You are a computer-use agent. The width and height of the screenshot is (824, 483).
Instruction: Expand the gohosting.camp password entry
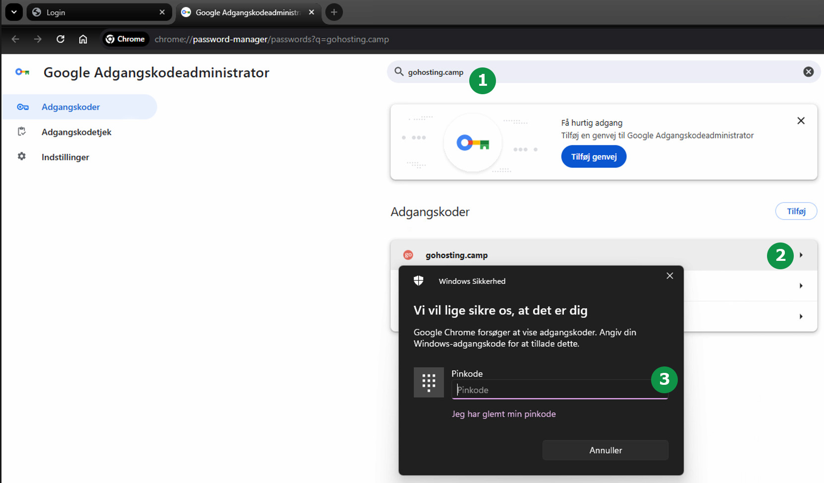click(x=801, y=255)
